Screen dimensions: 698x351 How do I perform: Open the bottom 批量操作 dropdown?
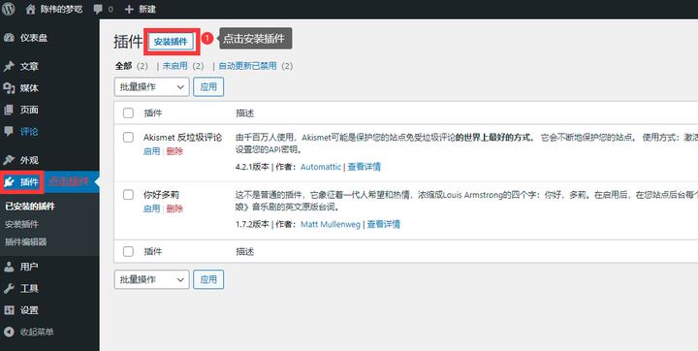tap(152, 279)
